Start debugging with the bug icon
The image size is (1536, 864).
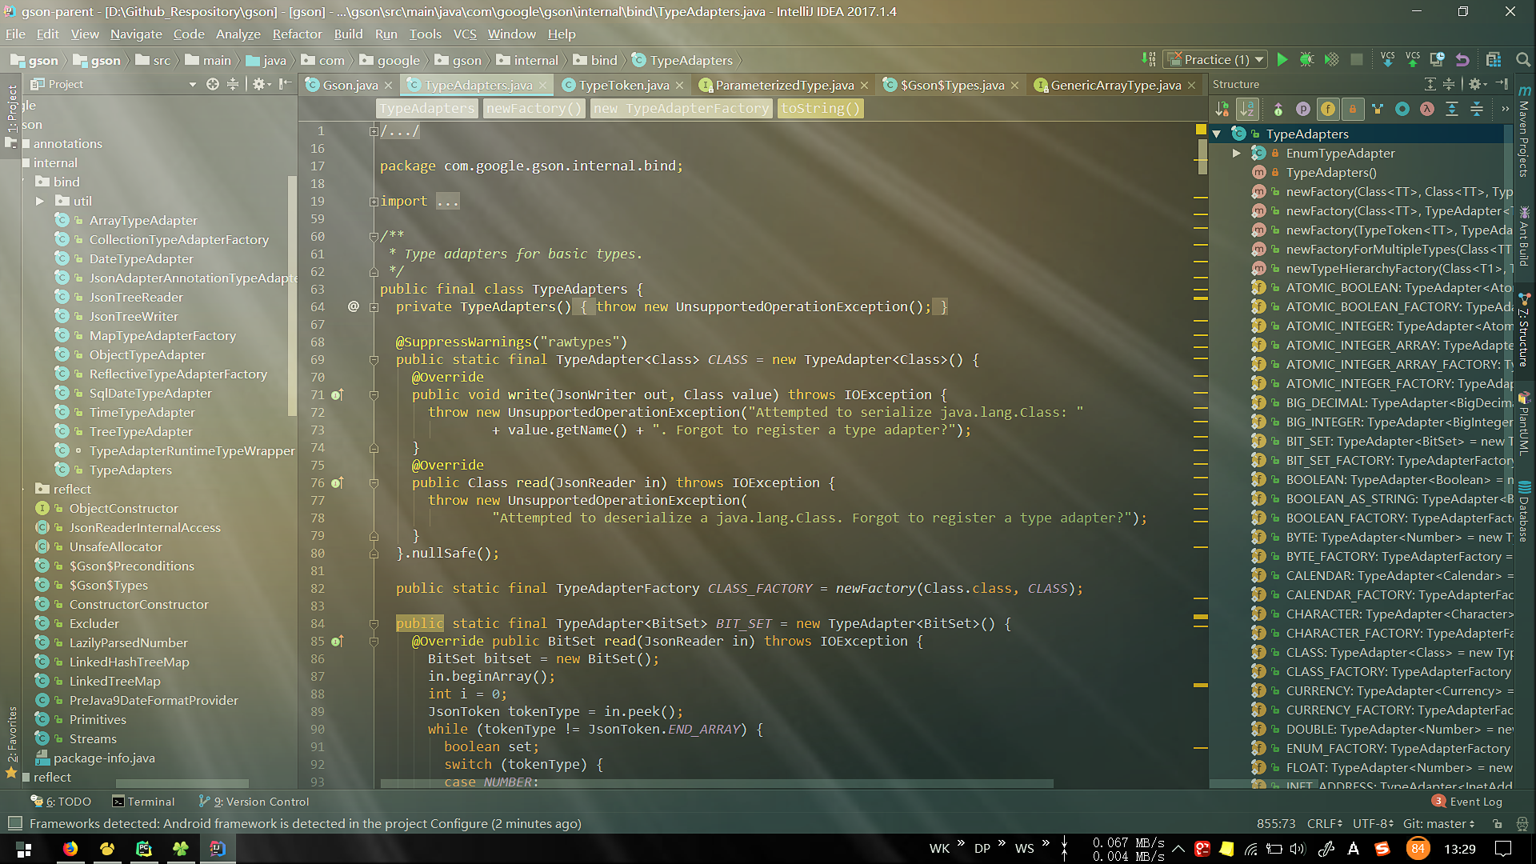(x=1306, y=60)
